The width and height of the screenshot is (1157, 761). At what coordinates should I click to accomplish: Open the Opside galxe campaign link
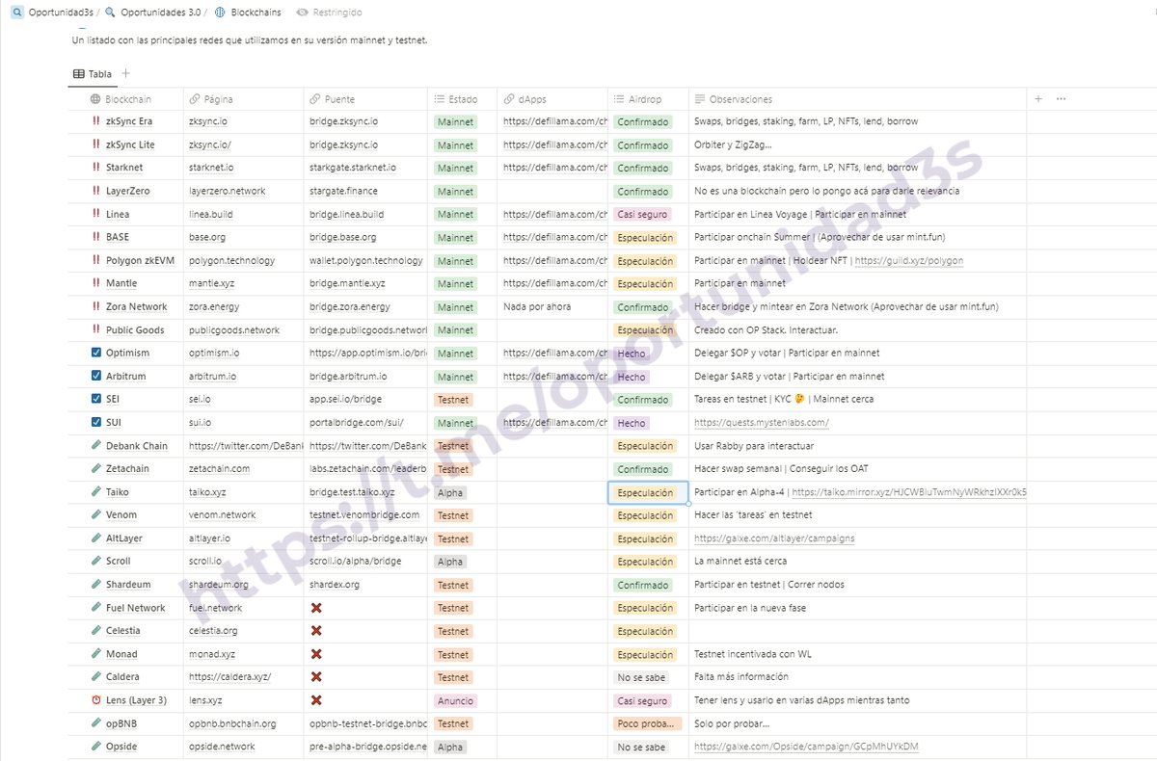[x=806, y=747]
